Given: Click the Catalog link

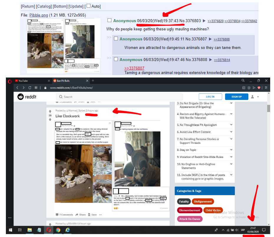Looking at the screenshot, I should point(44,6).
